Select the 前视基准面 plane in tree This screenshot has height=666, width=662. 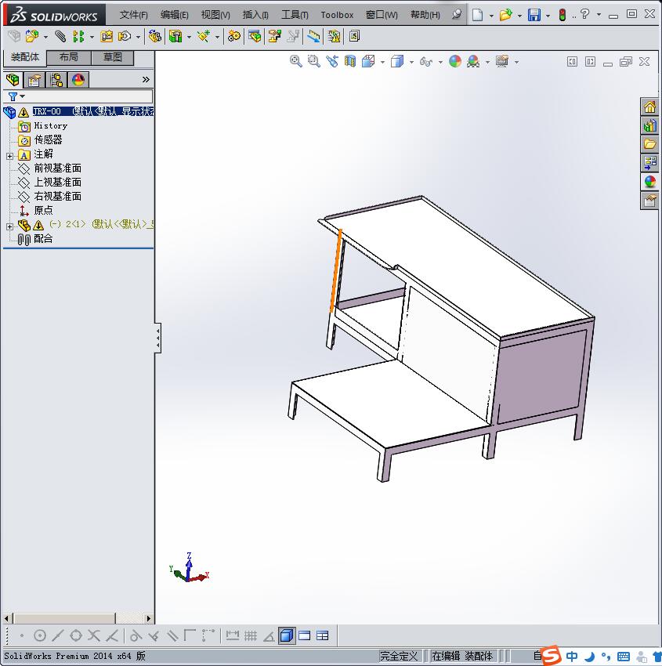coord(58,168)
